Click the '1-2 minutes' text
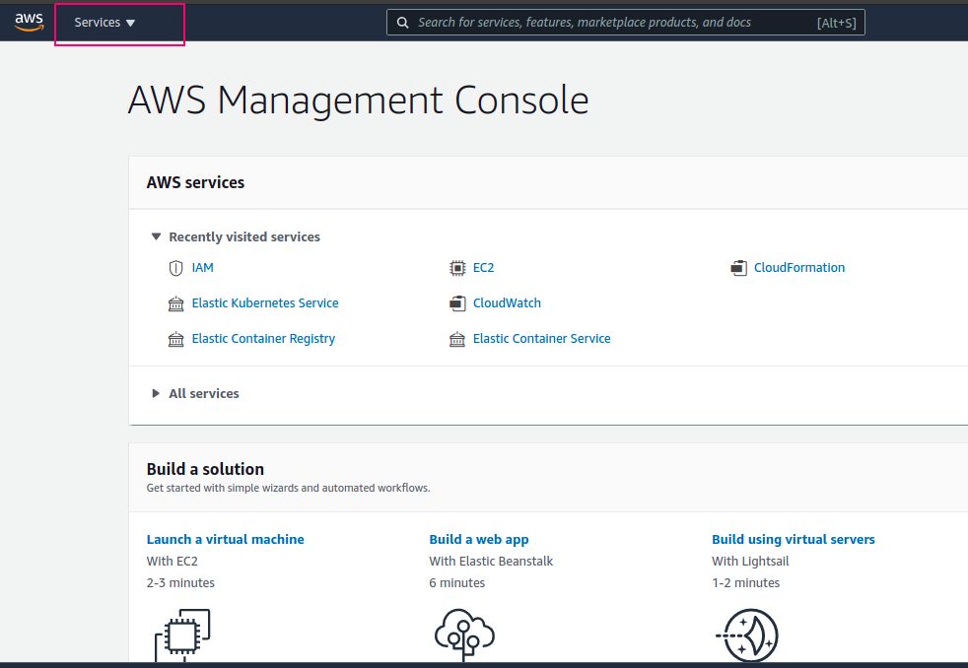The width and height of the screenshot is (968, 668). point(746,583)
